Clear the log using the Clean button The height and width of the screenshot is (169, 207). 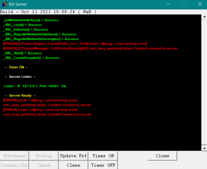73,165
